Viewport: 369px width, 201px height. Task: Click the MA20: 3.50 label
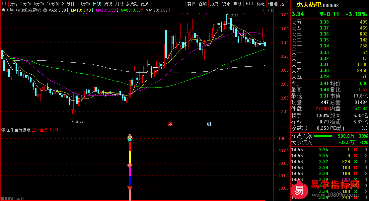[x=106, y=10]
